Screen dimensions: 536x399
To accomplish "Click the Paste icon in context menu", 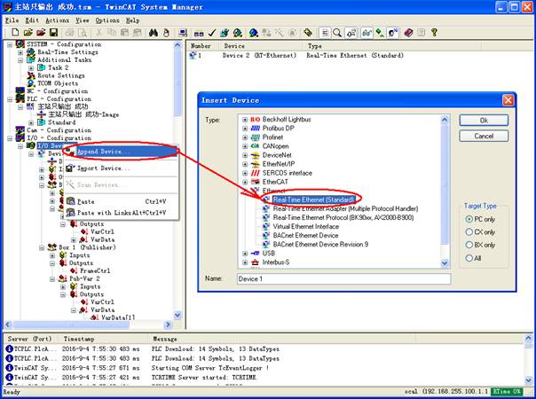I will coord(71,201).
